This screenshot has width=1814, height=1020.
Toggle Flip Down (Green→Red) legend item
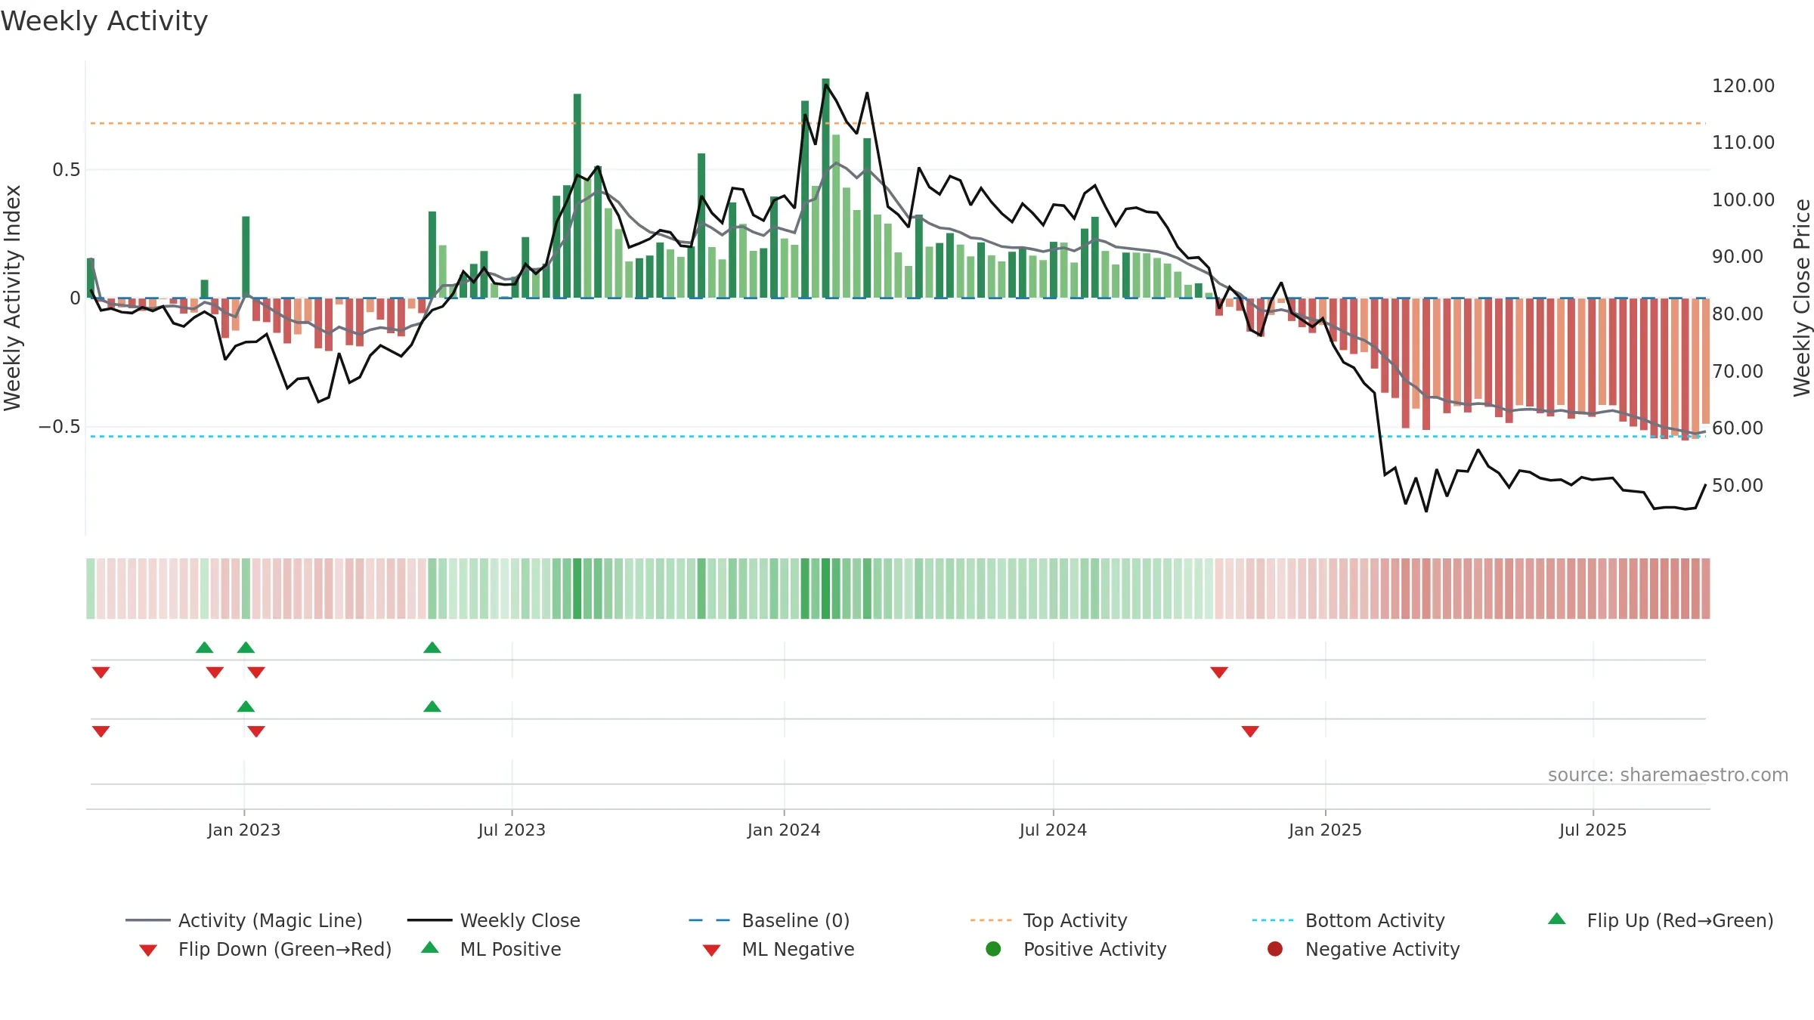(265, 949)
